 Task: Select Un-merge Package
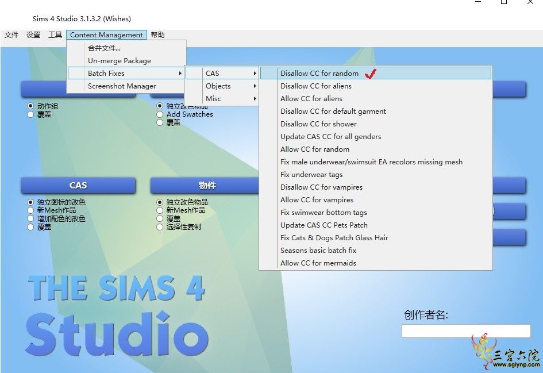point(126,60)
